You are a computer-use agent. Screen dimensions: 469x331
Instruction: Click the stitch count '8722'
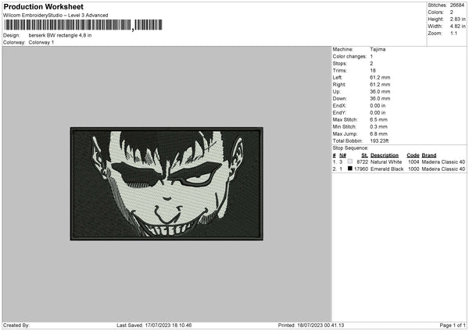362,162
